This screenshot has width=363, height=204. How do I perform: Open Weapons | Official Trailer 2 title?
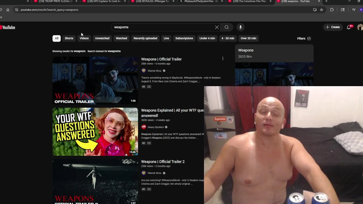coord(163,161)
